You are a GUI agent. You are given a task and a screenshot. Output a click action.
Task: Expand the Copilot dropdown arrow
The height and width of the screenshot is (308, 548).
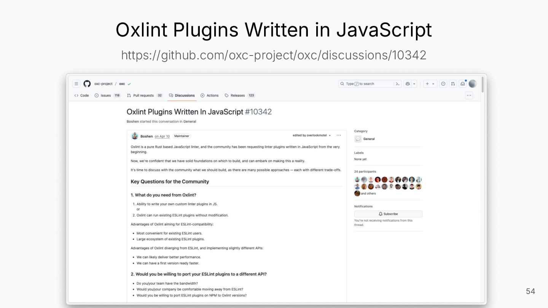414,84
